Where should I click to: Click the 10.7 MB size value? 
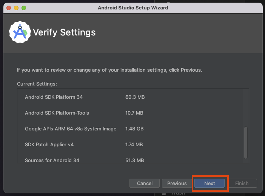(134, 113)
